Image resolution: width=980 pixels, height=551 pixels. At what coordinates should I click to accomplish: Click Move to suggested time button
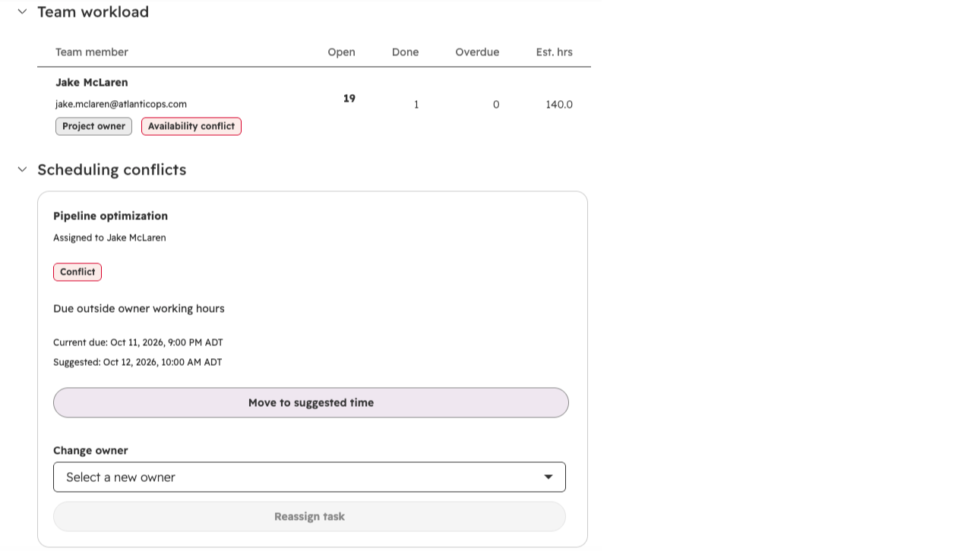[311, 403]
